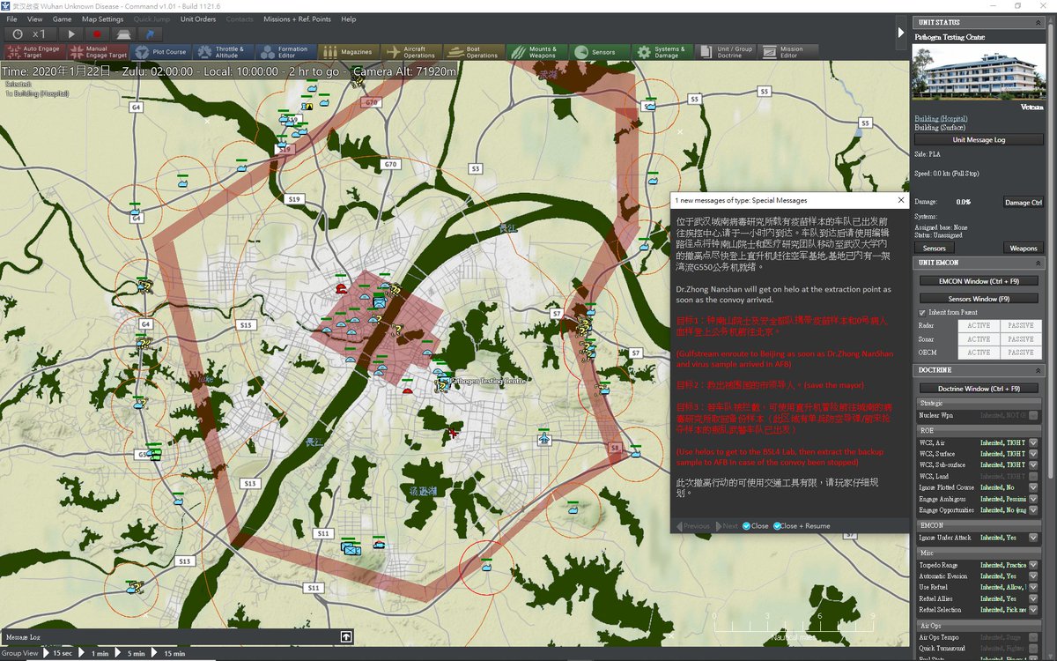Open the Automatic Evasion dropdown

(x=1034, y=576)
